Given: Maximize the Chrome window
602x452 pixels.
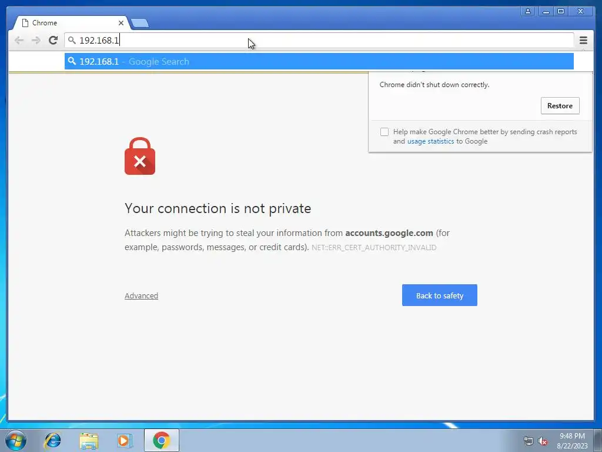Looking at the screenshot, I should pos(561,11).
